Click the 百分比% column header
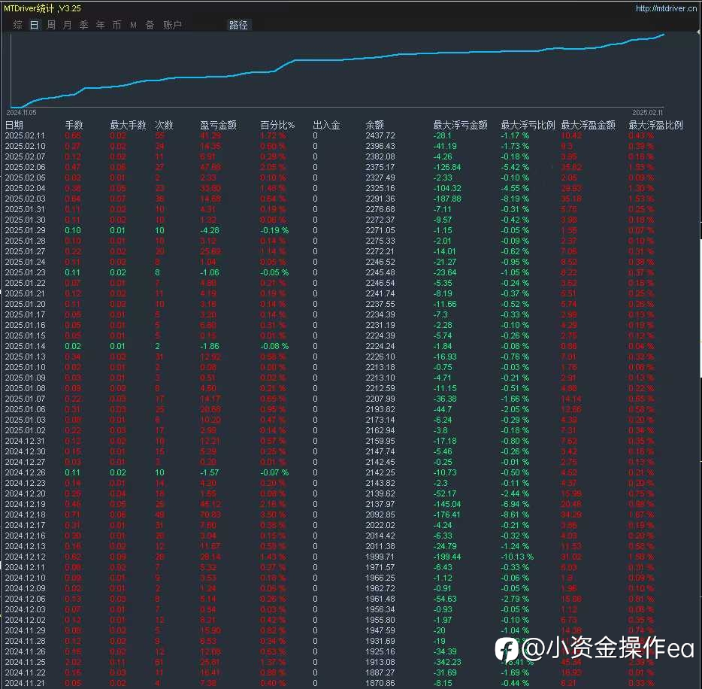Image resolution: width=702 pixels, height=689 pixels. tap(277, 125)
